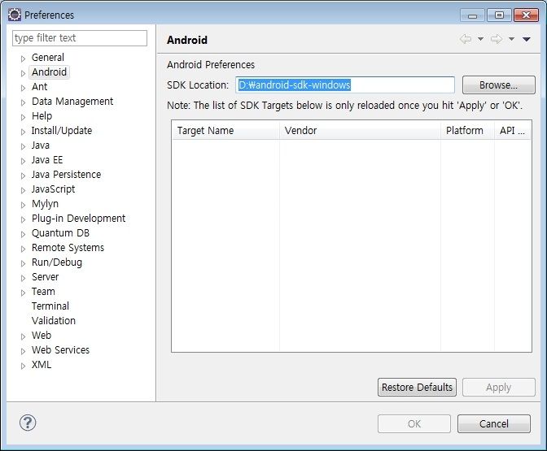Select XML in the preferences tree
Image resolution: width=547 pixels, height=451 pixels.
pyautogui.click(x=42, y=365)
